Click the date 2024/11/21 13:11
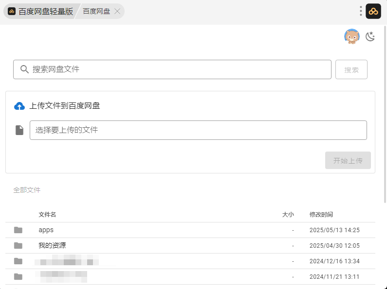This screenshot has height=289, width=387. 334,276
